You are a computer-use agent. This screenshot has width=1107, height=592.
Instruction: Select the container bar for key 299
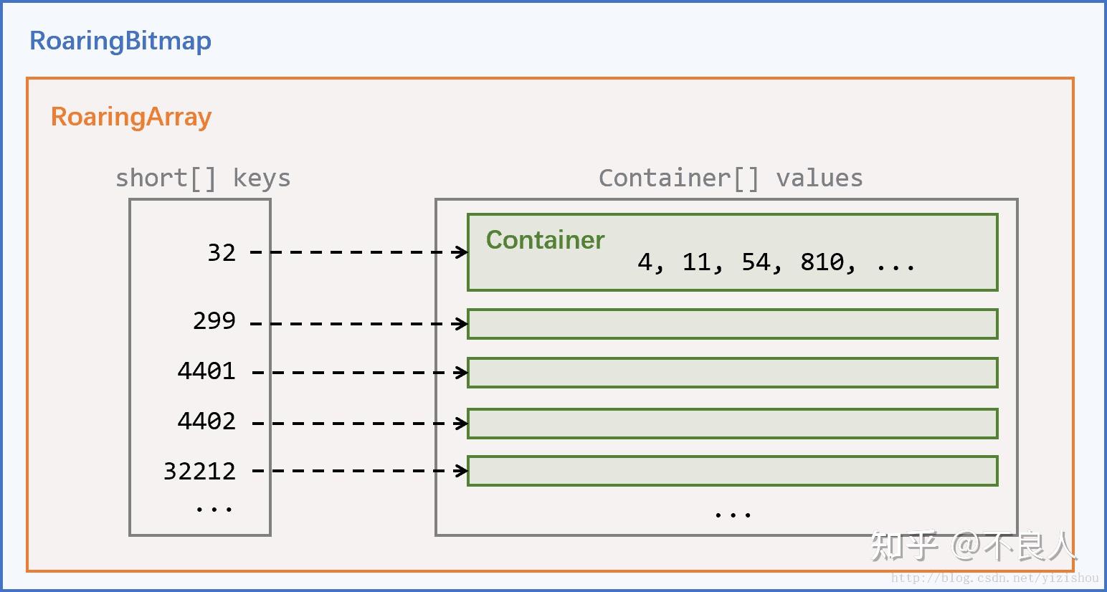click(732, 324)
